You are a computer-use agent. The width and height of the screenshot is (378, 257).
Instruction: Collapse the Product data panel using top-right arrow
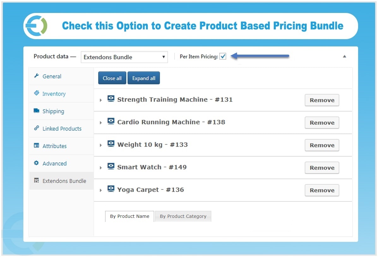(x=345, y=56)
